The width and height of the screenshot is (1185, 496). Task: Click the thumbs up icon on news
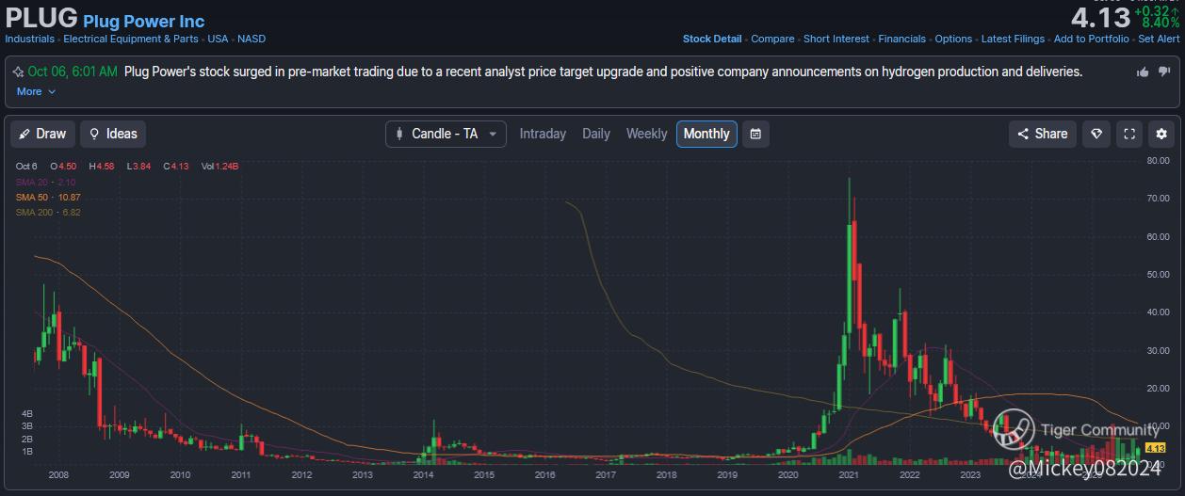point(1143,72)
